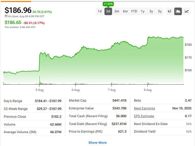Click calendar icon beside close date
The height and width of the screenshot is (146, 195).
pos(6,16)
